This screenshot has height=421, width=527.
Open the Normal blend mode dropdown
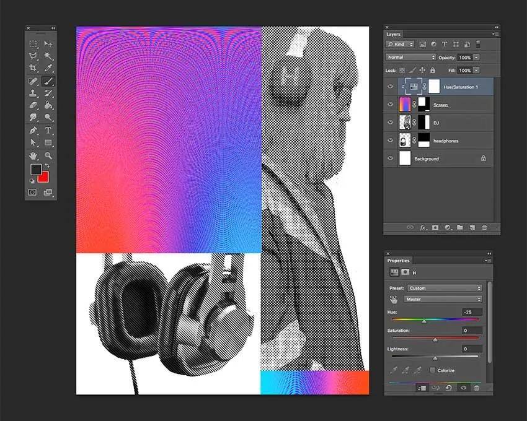pyautogui.click(x=410, y=57)
